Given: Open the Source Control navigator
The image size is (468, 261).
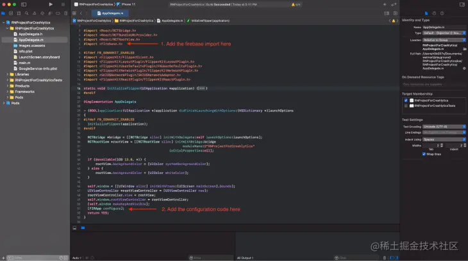Looking at the screenshot, I should click(11, 13).
